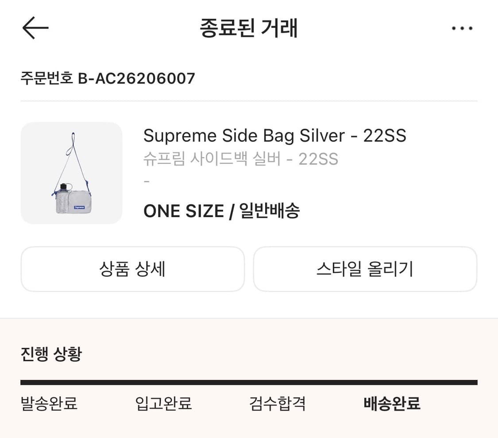Image resolution: width=498 pixels, height=438 pixels.
Task: Tap the 주문번호 label
Action: click(47, 78)
